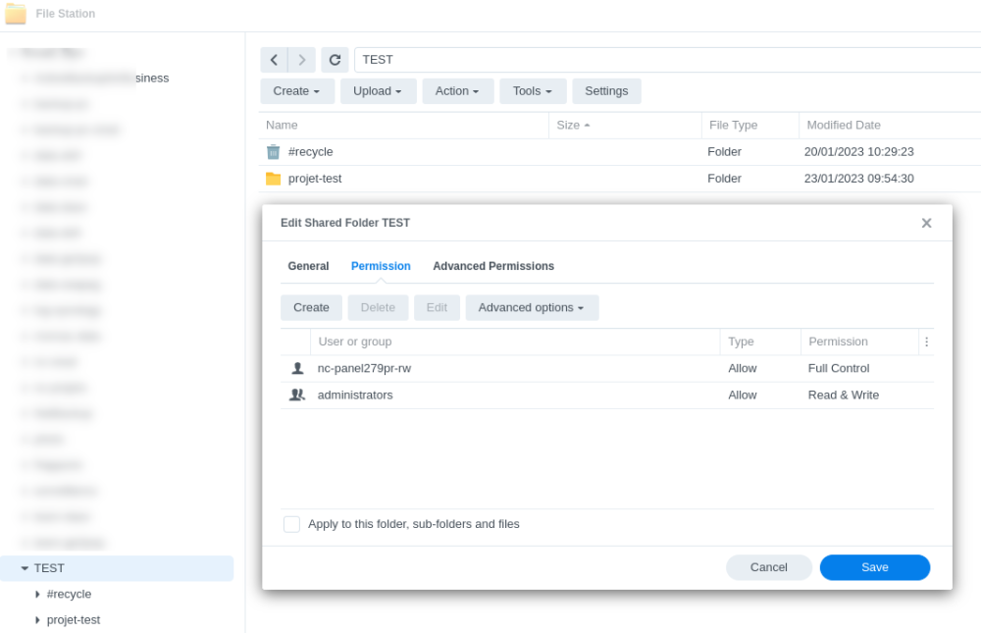Select the Permission tab
981x633 pixels.
click(381, 266)
